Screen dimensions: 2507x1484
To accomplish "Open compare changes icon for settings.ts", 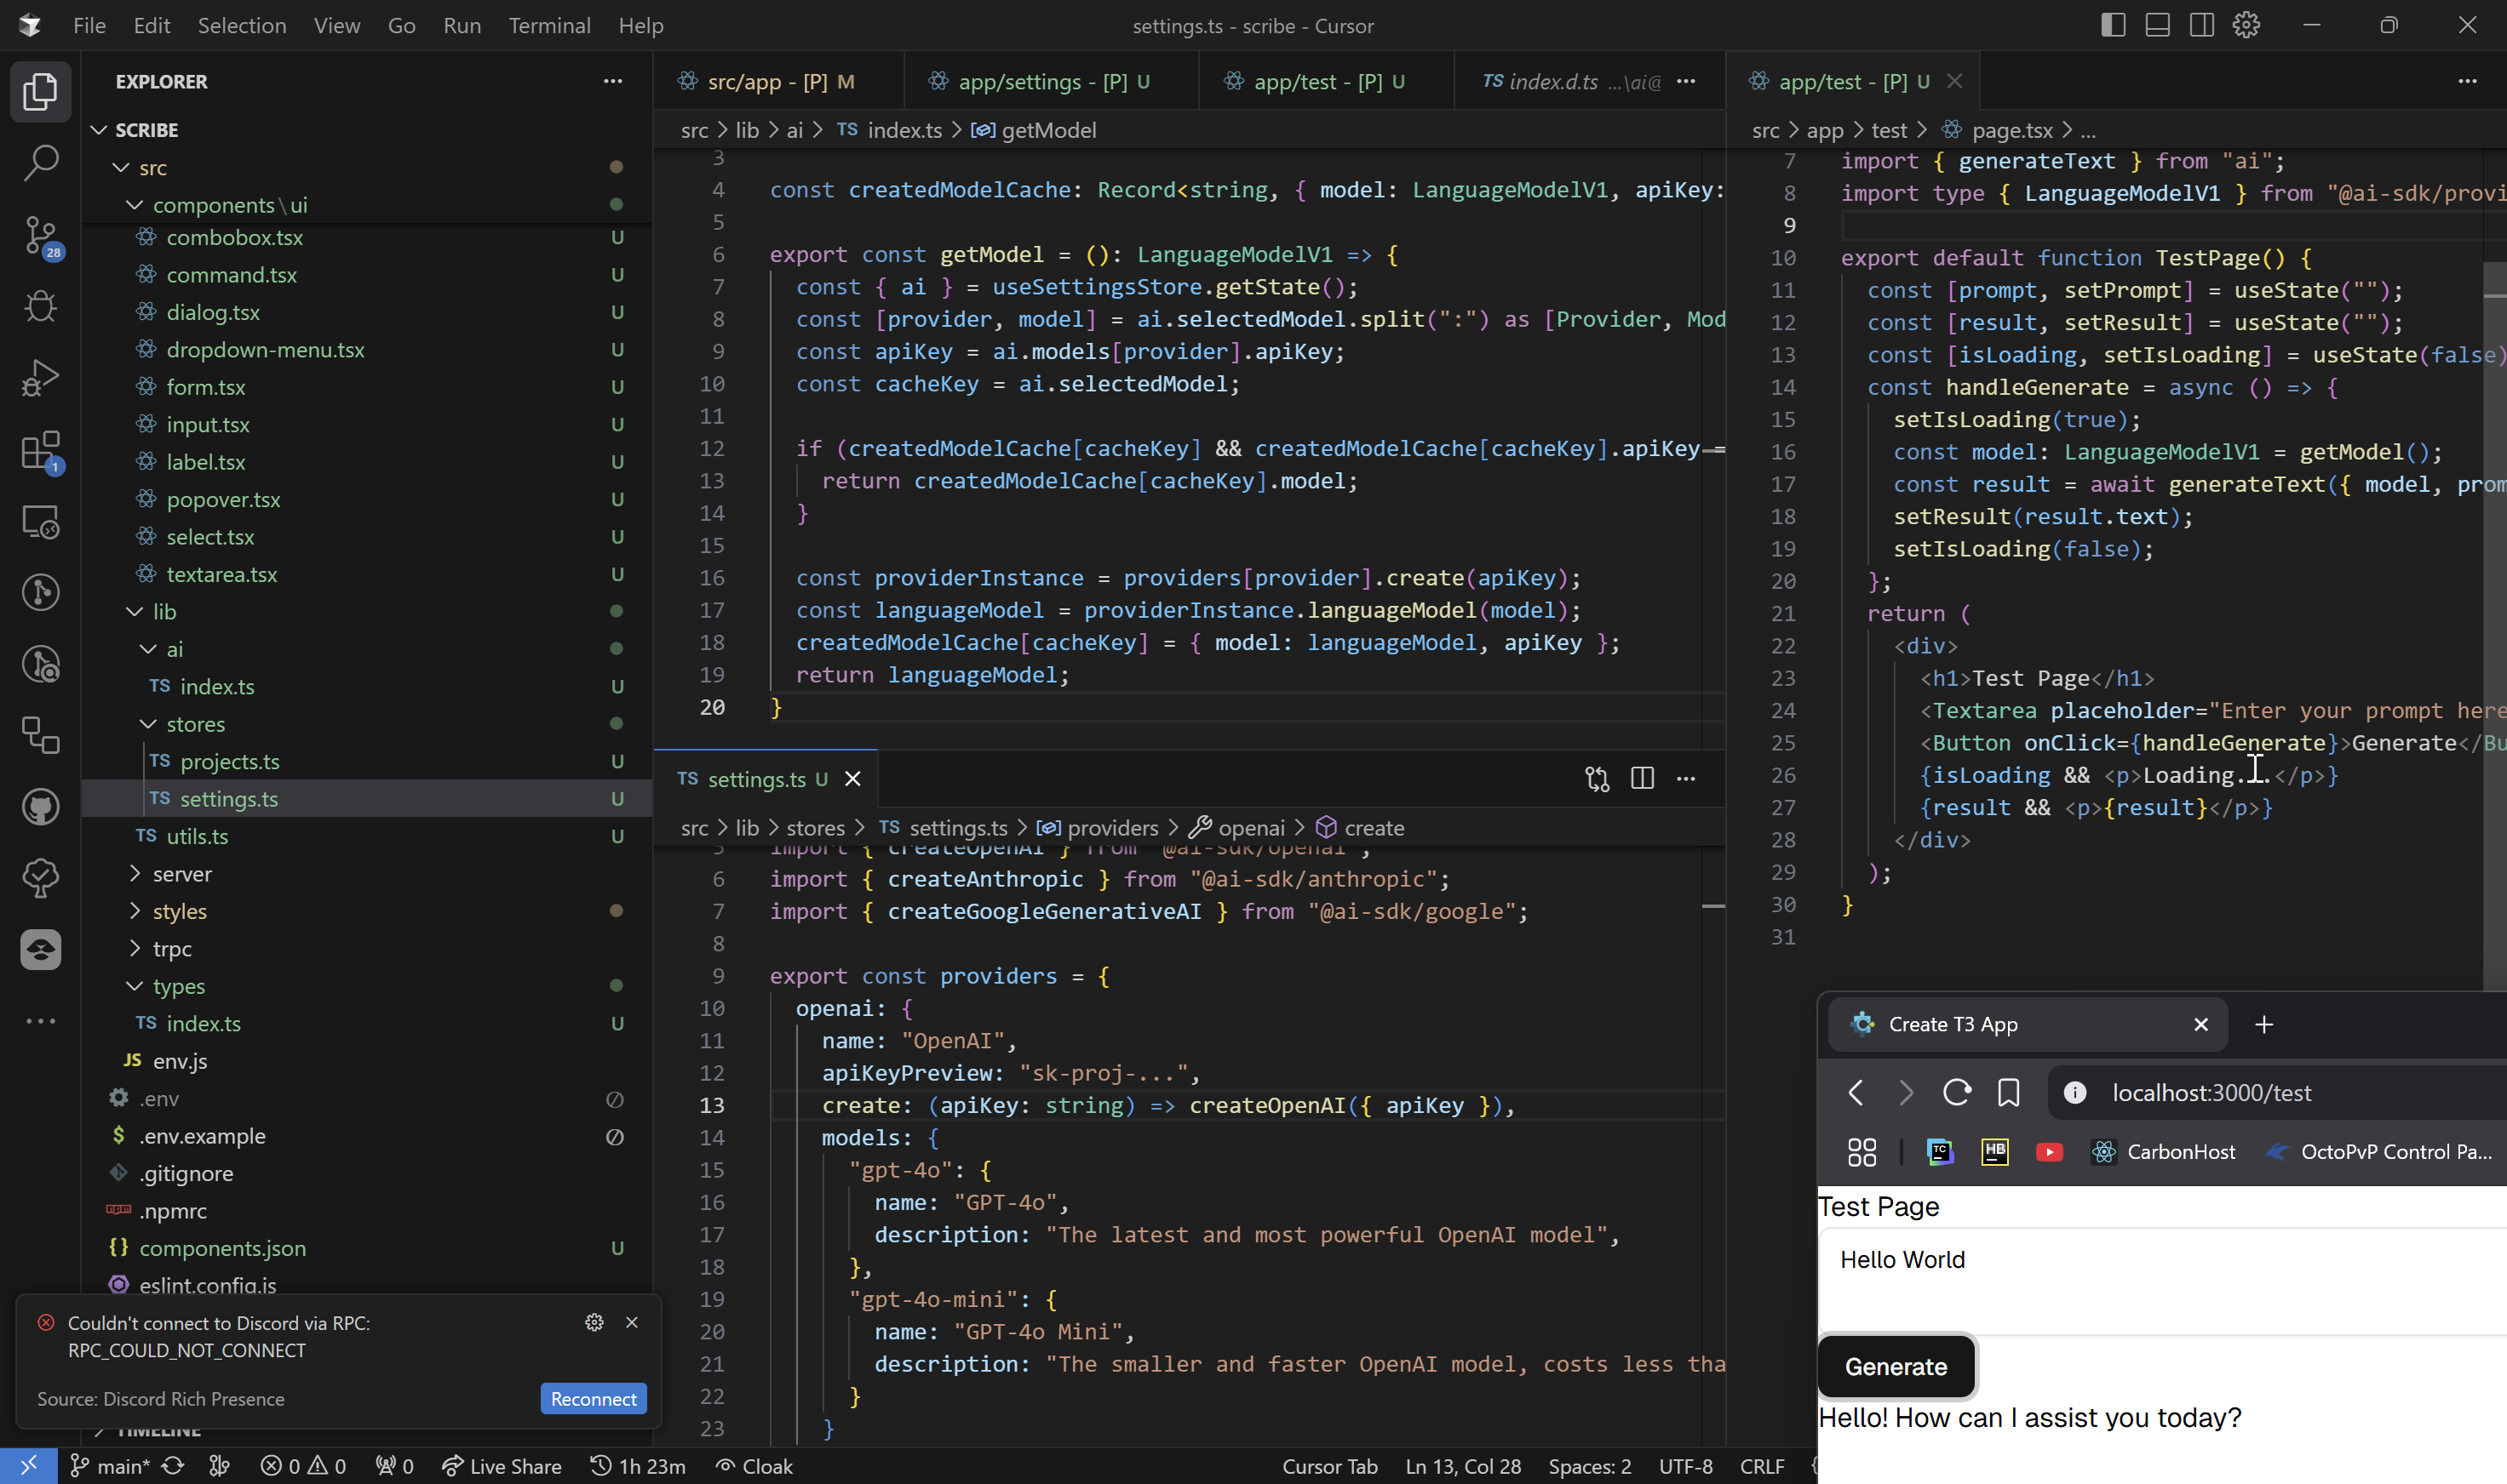I will pos(1598,778).
